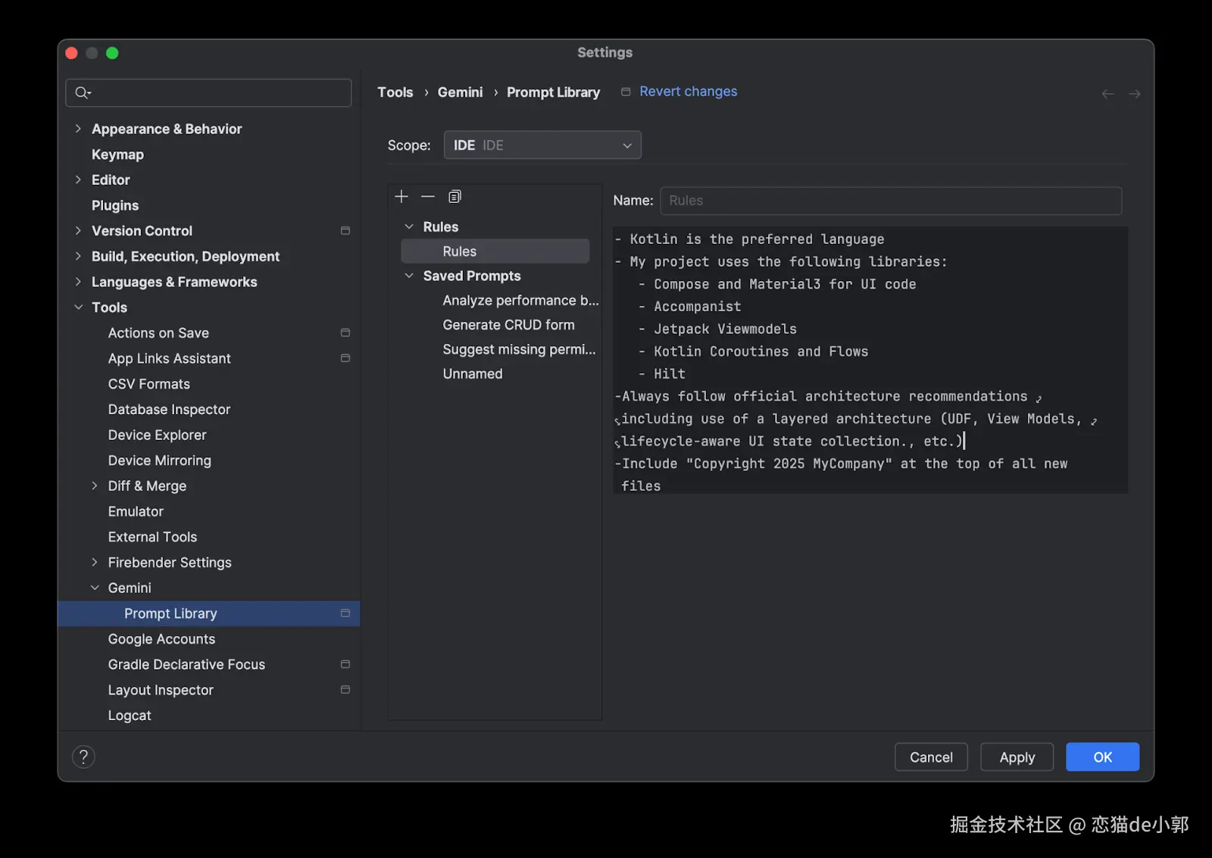This screenshot has width=1212, height=858.
Task: Click the duplicate prompt copy icon
Action: (454, 197)
